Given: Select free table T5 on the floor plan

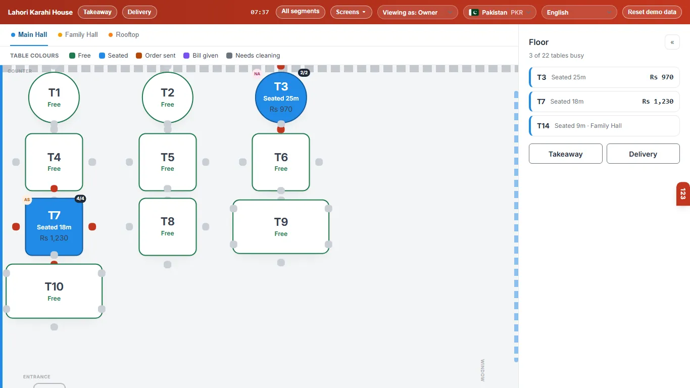Looking at the screenshot, I should point(168,162).
